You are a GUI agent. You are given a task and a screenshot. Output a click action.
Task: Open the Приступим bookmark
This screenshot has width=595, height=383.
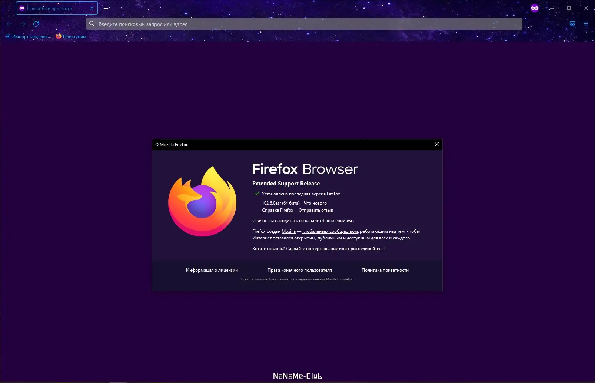click(x=71, y=36)
